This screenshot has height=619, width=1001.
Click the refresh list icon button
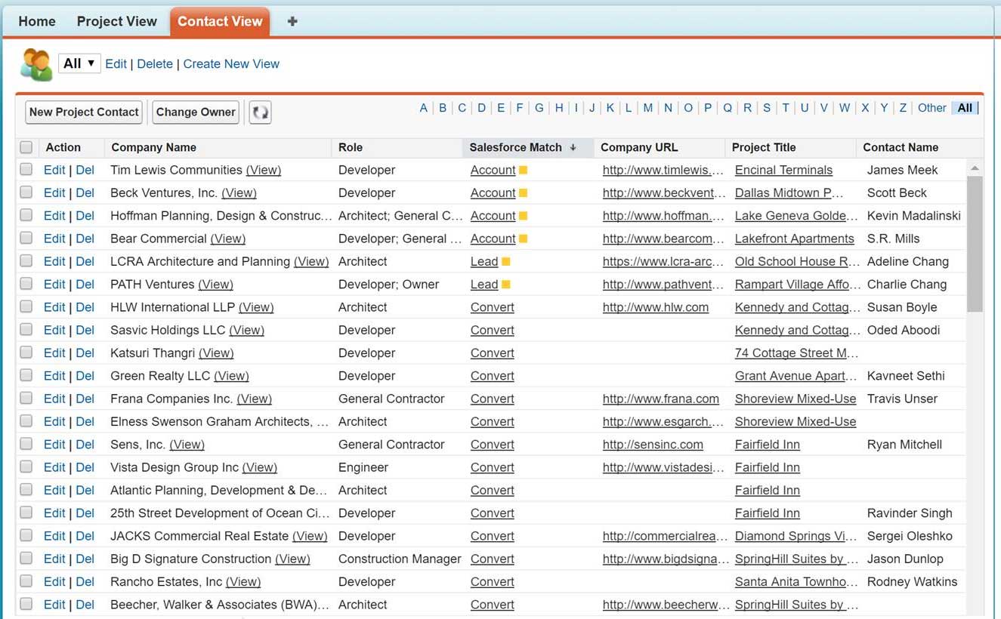(260, 112)
